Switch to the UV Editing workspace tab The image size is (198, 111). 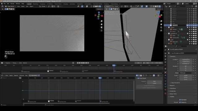click(x=50, y=4)
